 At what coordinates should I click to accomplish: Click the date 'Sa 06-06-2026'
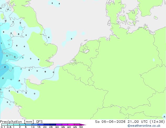(110, 122)
